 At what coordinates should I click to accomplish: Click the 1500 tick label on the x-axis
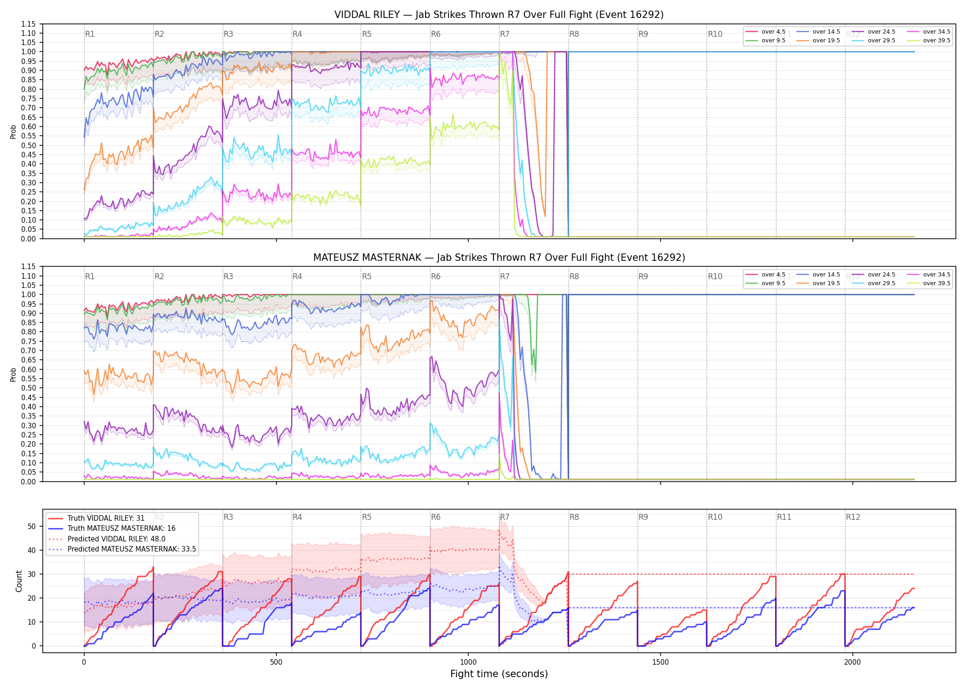pos(661,662)
